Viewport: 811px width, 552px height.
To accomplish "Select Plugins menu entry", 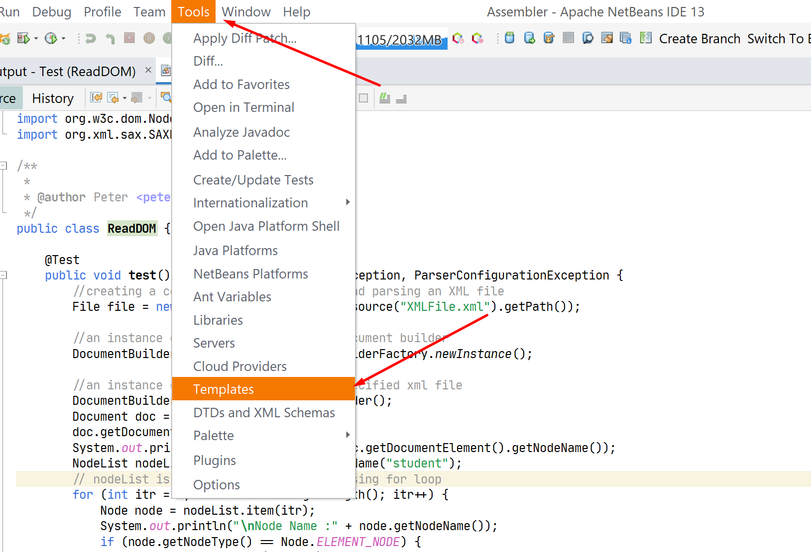I will [x=263, y=460].
